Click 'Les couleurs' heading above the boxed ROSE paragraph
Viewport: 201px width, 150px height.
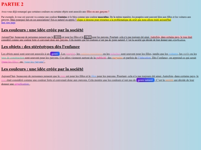click(42, 30)
